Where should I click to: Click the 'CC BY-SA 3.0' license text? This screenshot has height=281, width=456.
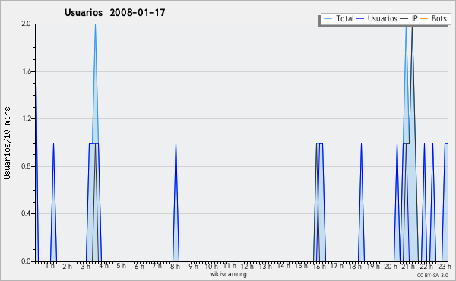(432, 275)
